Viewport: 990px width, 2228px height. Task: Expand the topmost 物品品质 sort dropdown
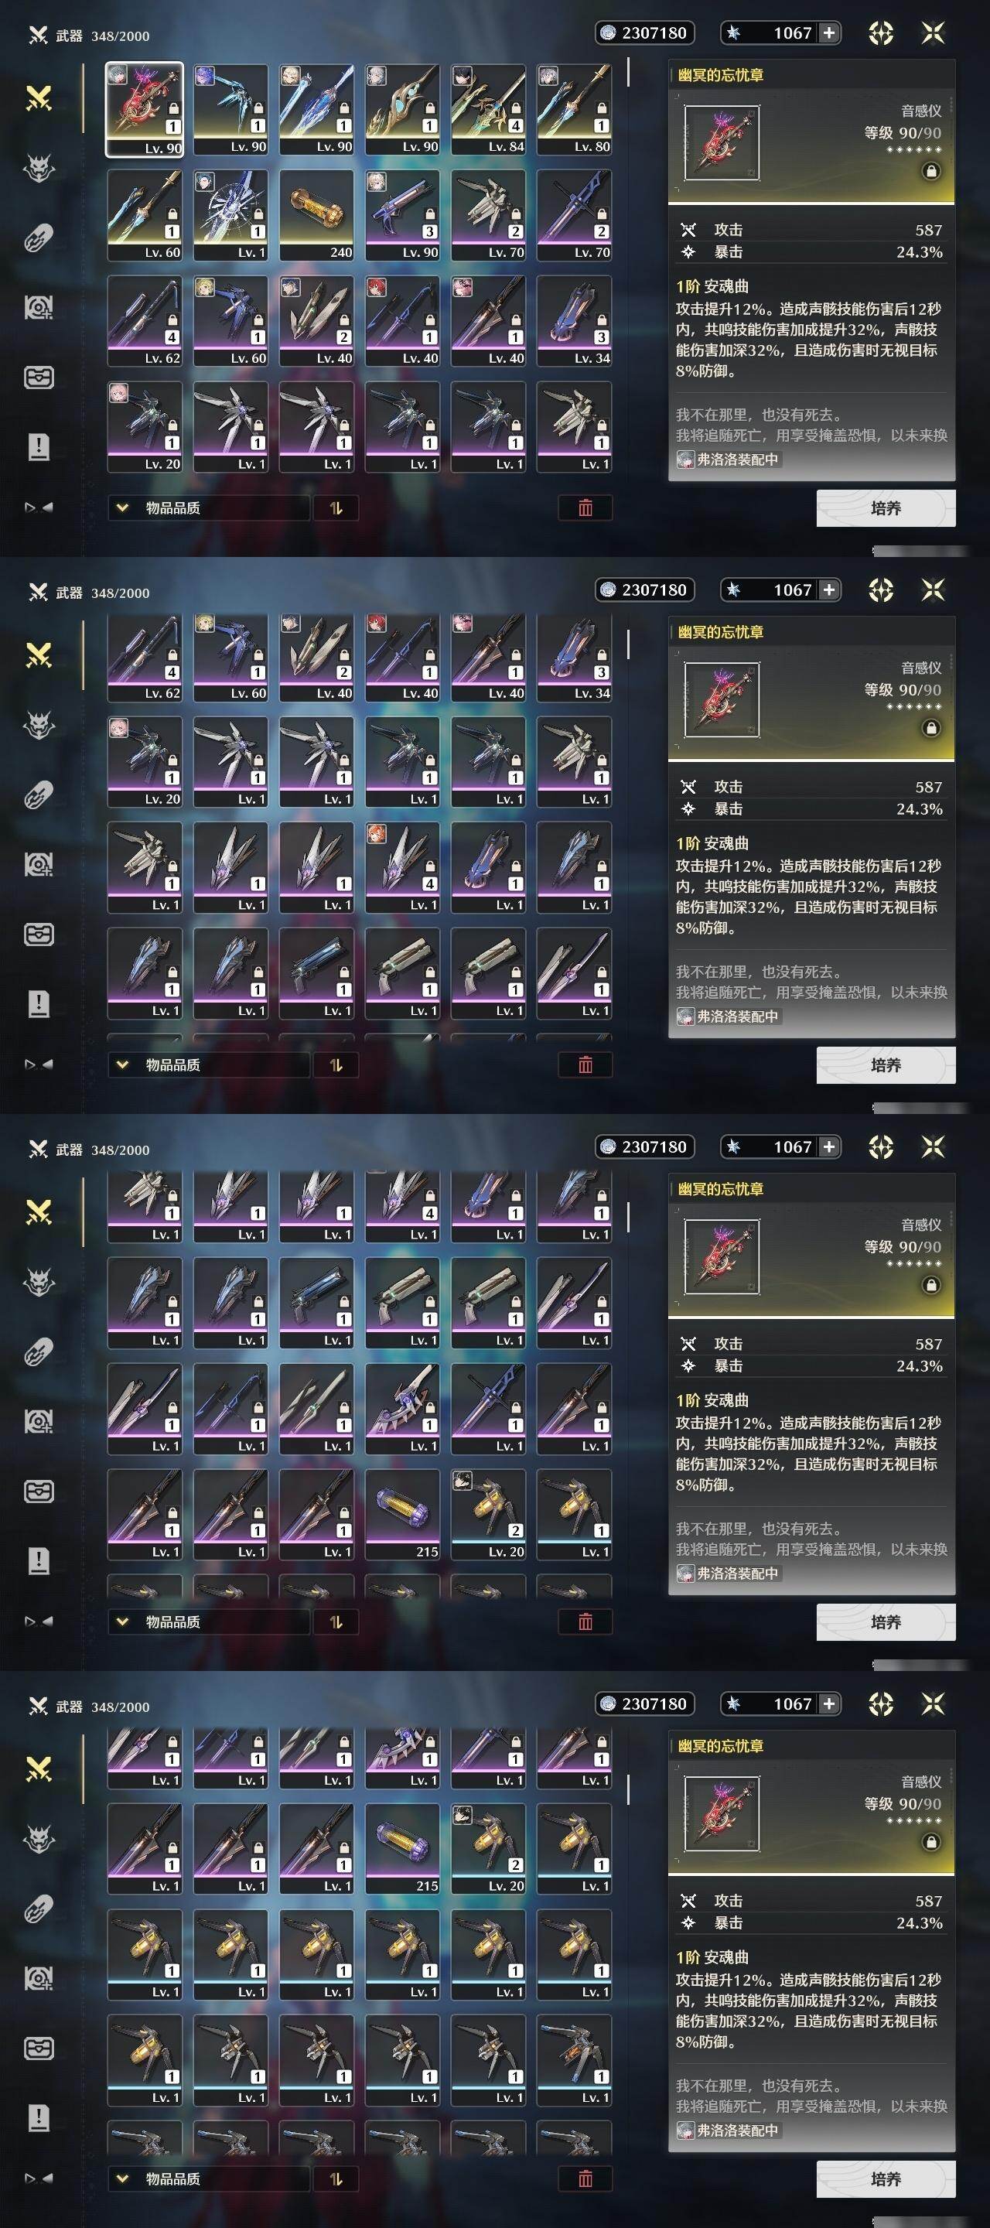pos(208,507)
